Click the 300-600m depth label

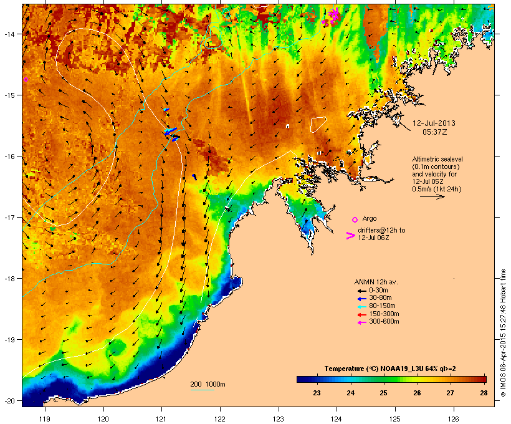tap(384, 322)
